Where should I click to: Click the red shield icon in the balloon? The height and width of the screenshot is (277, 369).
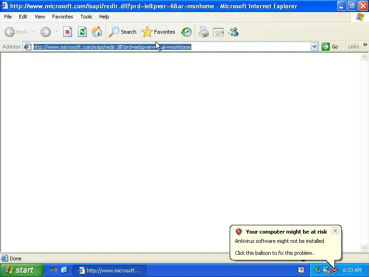238,232
